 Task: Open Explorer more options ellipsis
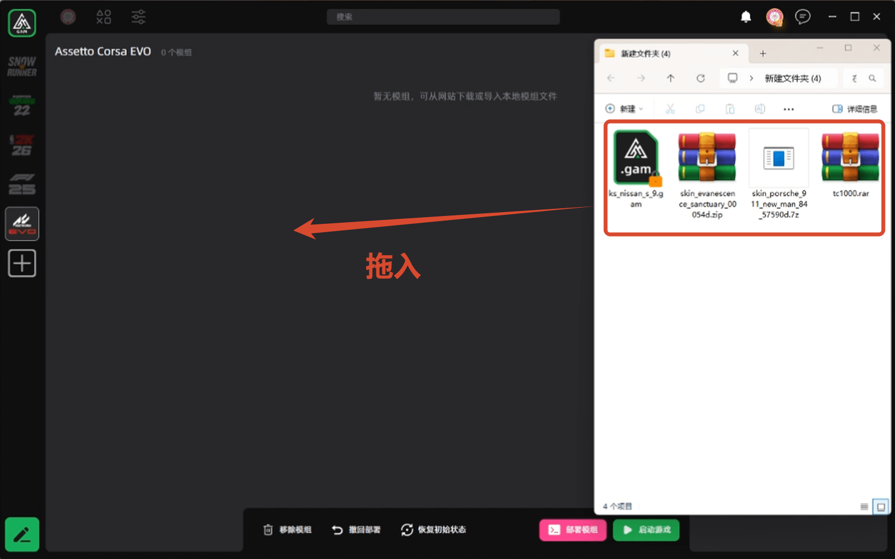tap(789, 109)
